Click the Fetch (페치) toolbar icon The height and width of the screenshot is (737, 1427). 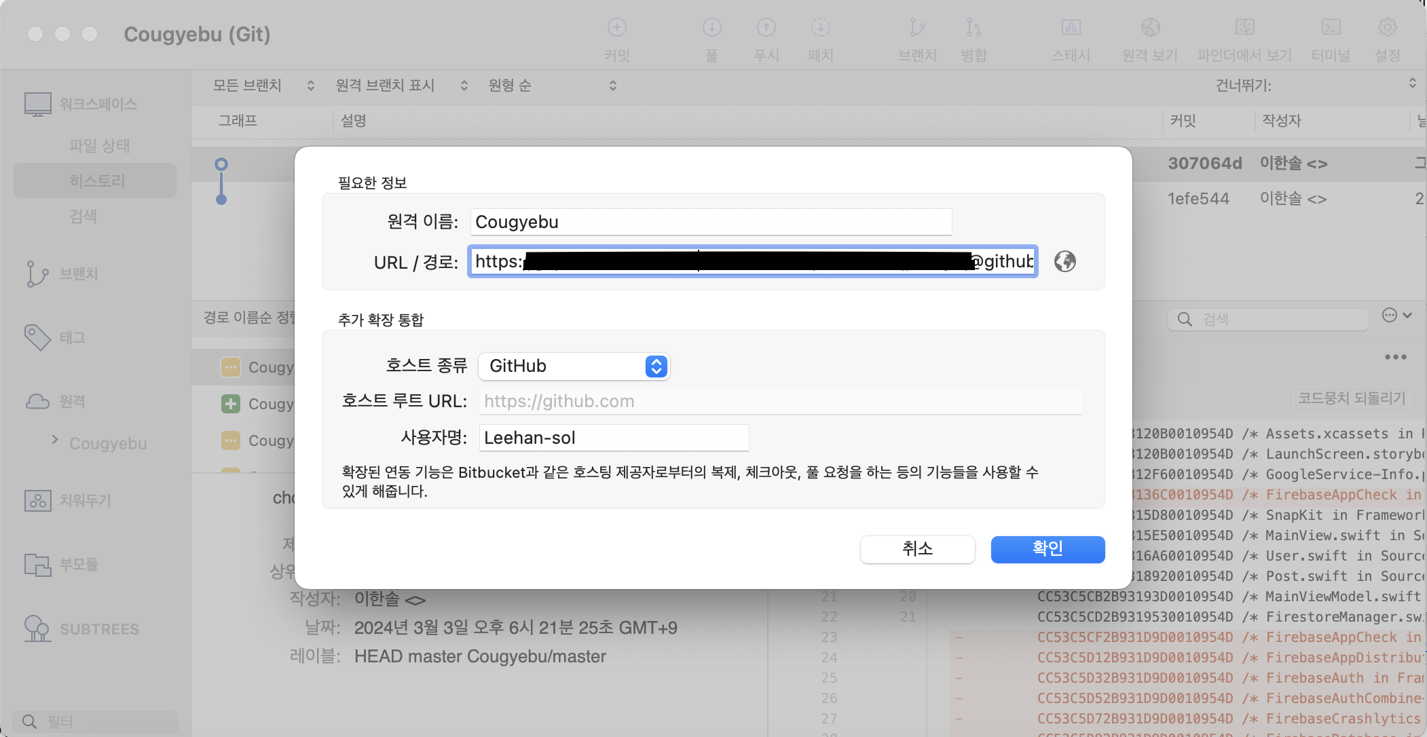pos(820,28)
